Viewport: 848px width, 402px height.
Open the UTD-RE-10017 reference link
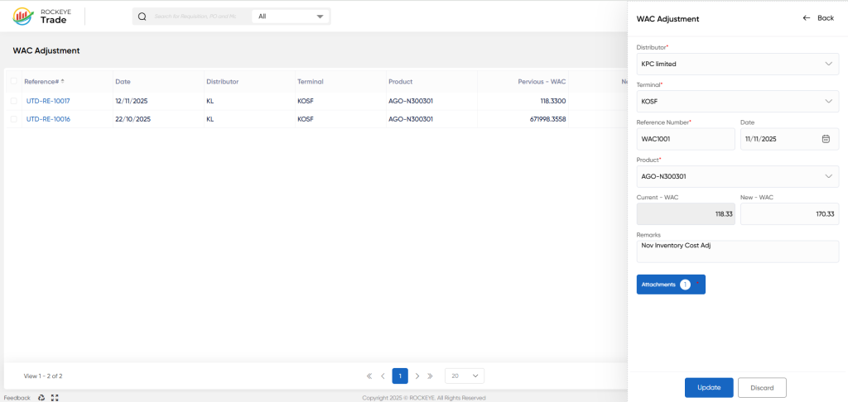tap(48, 101)
